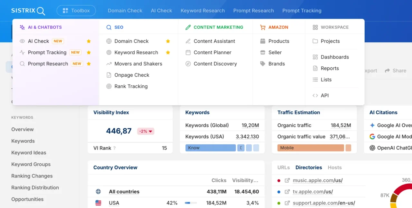Open Onpage Check tool
Image resolution: width=412 pixels, height=208 pixels.
(x=132, y=75)
